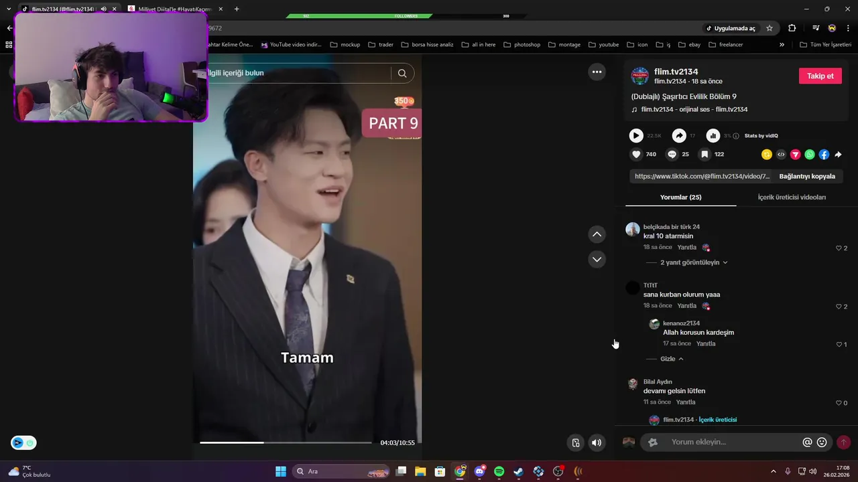Open the 'borsa hisse analiz' bookmark folder
The height and width of the screenshot is (482, 858).
(x=427, y=45)
